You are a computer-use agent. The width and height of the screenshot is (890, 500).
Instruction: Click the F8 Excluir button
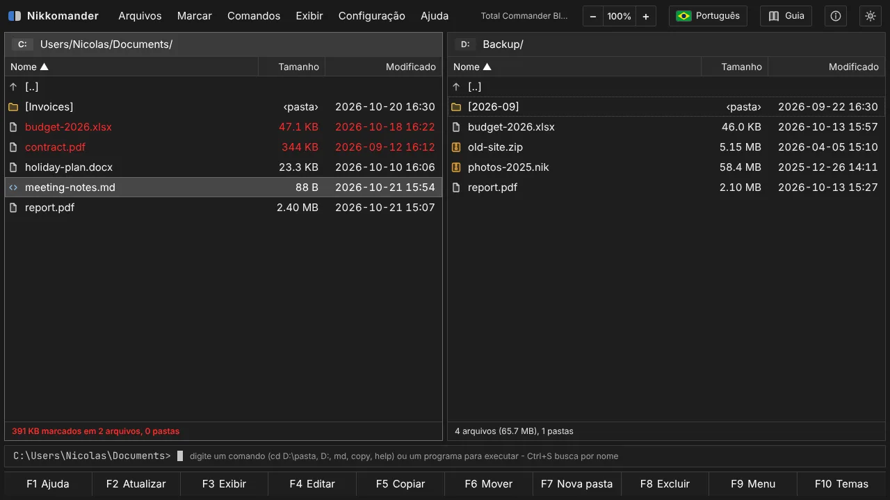tap(665, 484)
